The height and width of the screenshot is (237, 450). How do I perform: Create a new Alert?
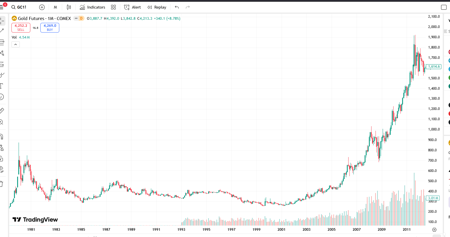(132, 7)
